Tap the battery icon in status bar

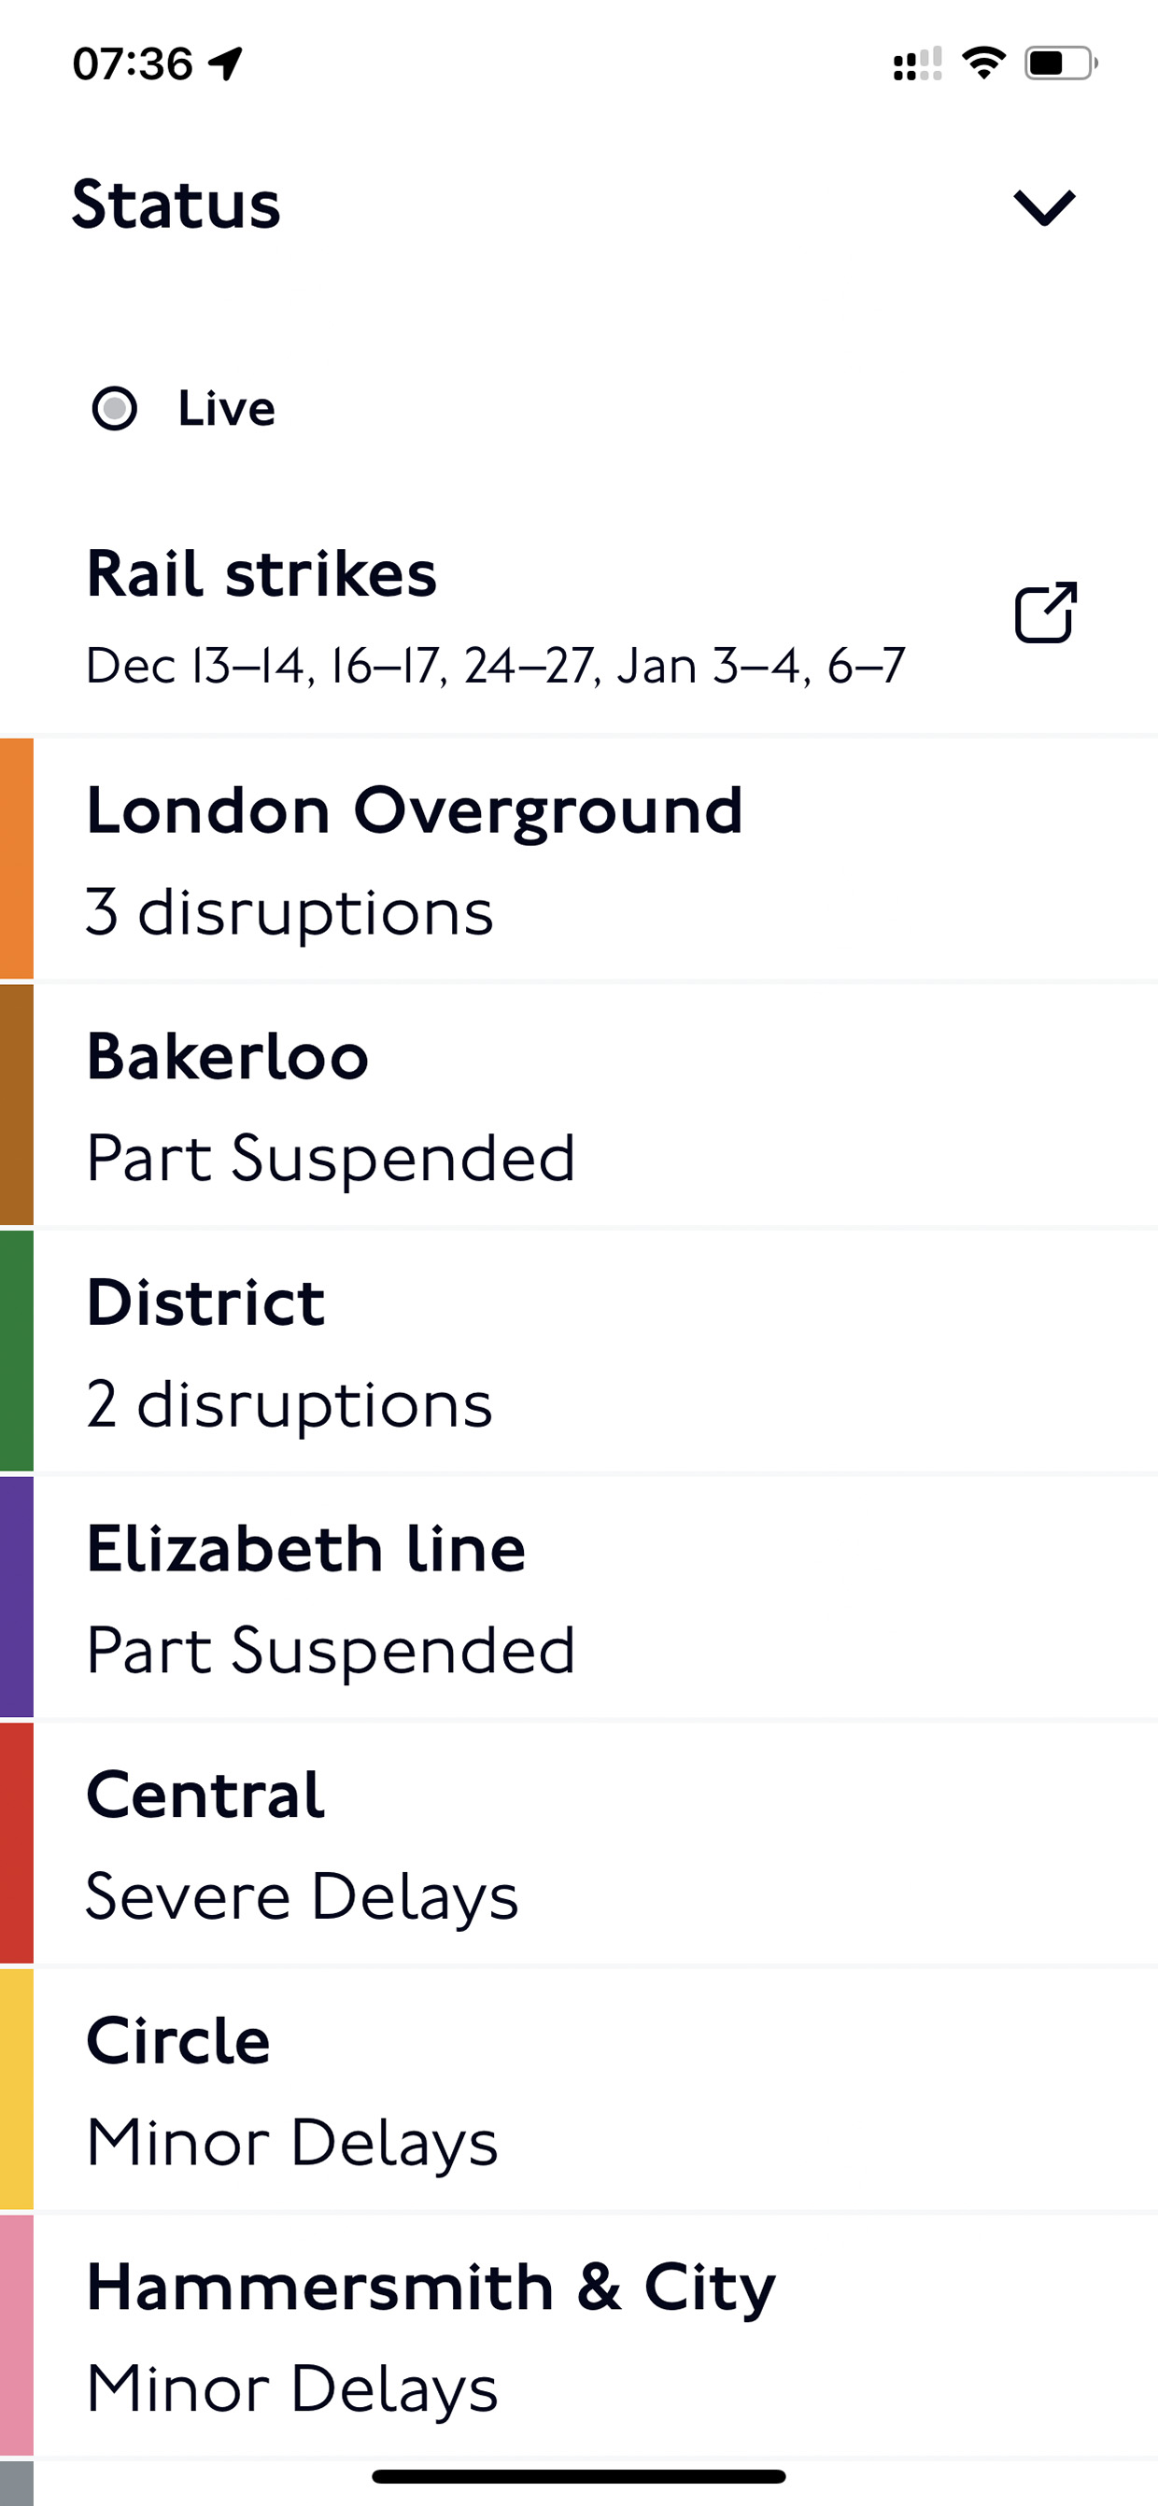(1062, 63)
